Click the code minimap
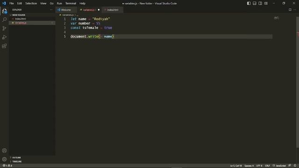 click(x=276, y=18)
